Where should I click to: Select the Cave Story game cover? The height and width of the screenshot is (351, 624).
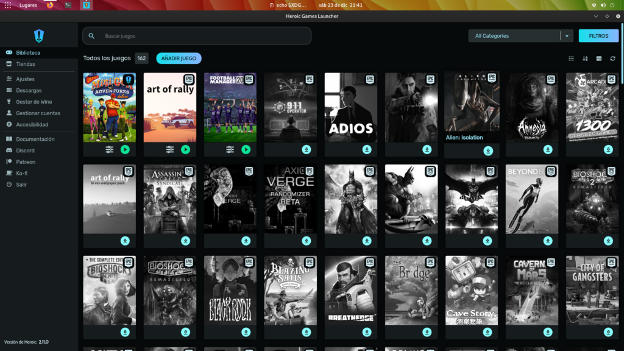472,289
